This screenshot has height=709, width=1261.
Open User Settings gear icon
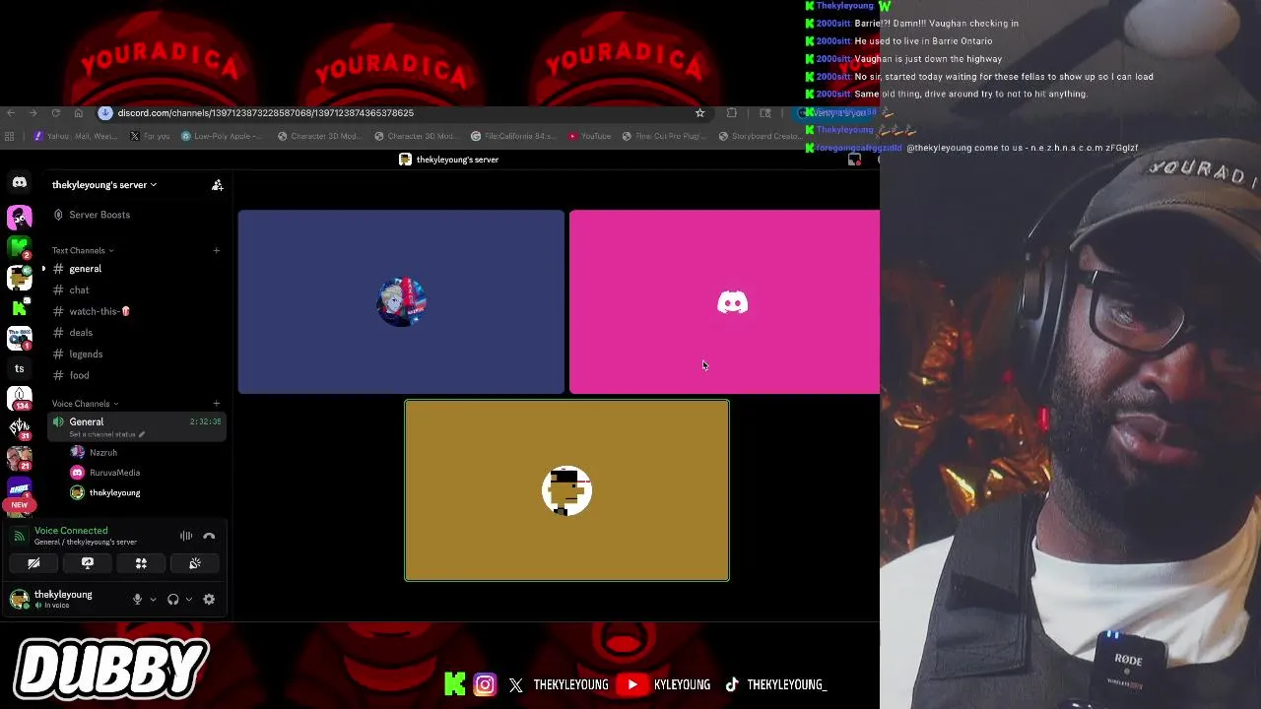(209, 599)
